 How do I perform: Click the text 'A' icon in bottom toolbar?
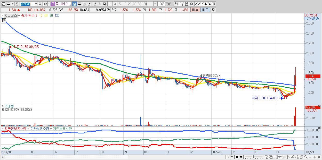pyautogui.click(x=319, y=157)
